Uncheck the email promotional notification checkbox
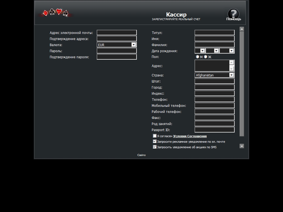283x212 pixels. point(155,141)
